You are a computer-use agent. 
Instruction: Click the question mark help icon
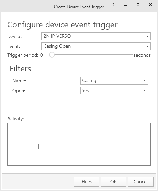[113, 5]
